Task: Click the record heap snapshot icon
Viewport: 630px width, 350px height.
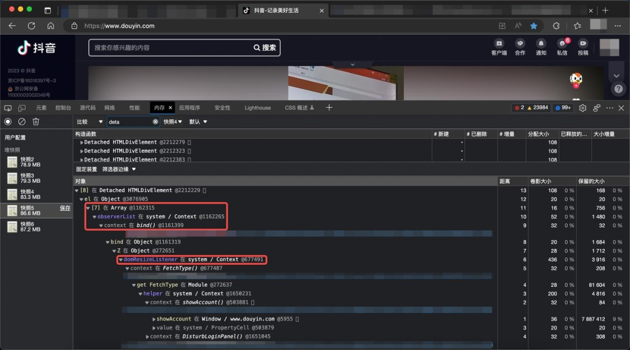Action: coord(8,121)
